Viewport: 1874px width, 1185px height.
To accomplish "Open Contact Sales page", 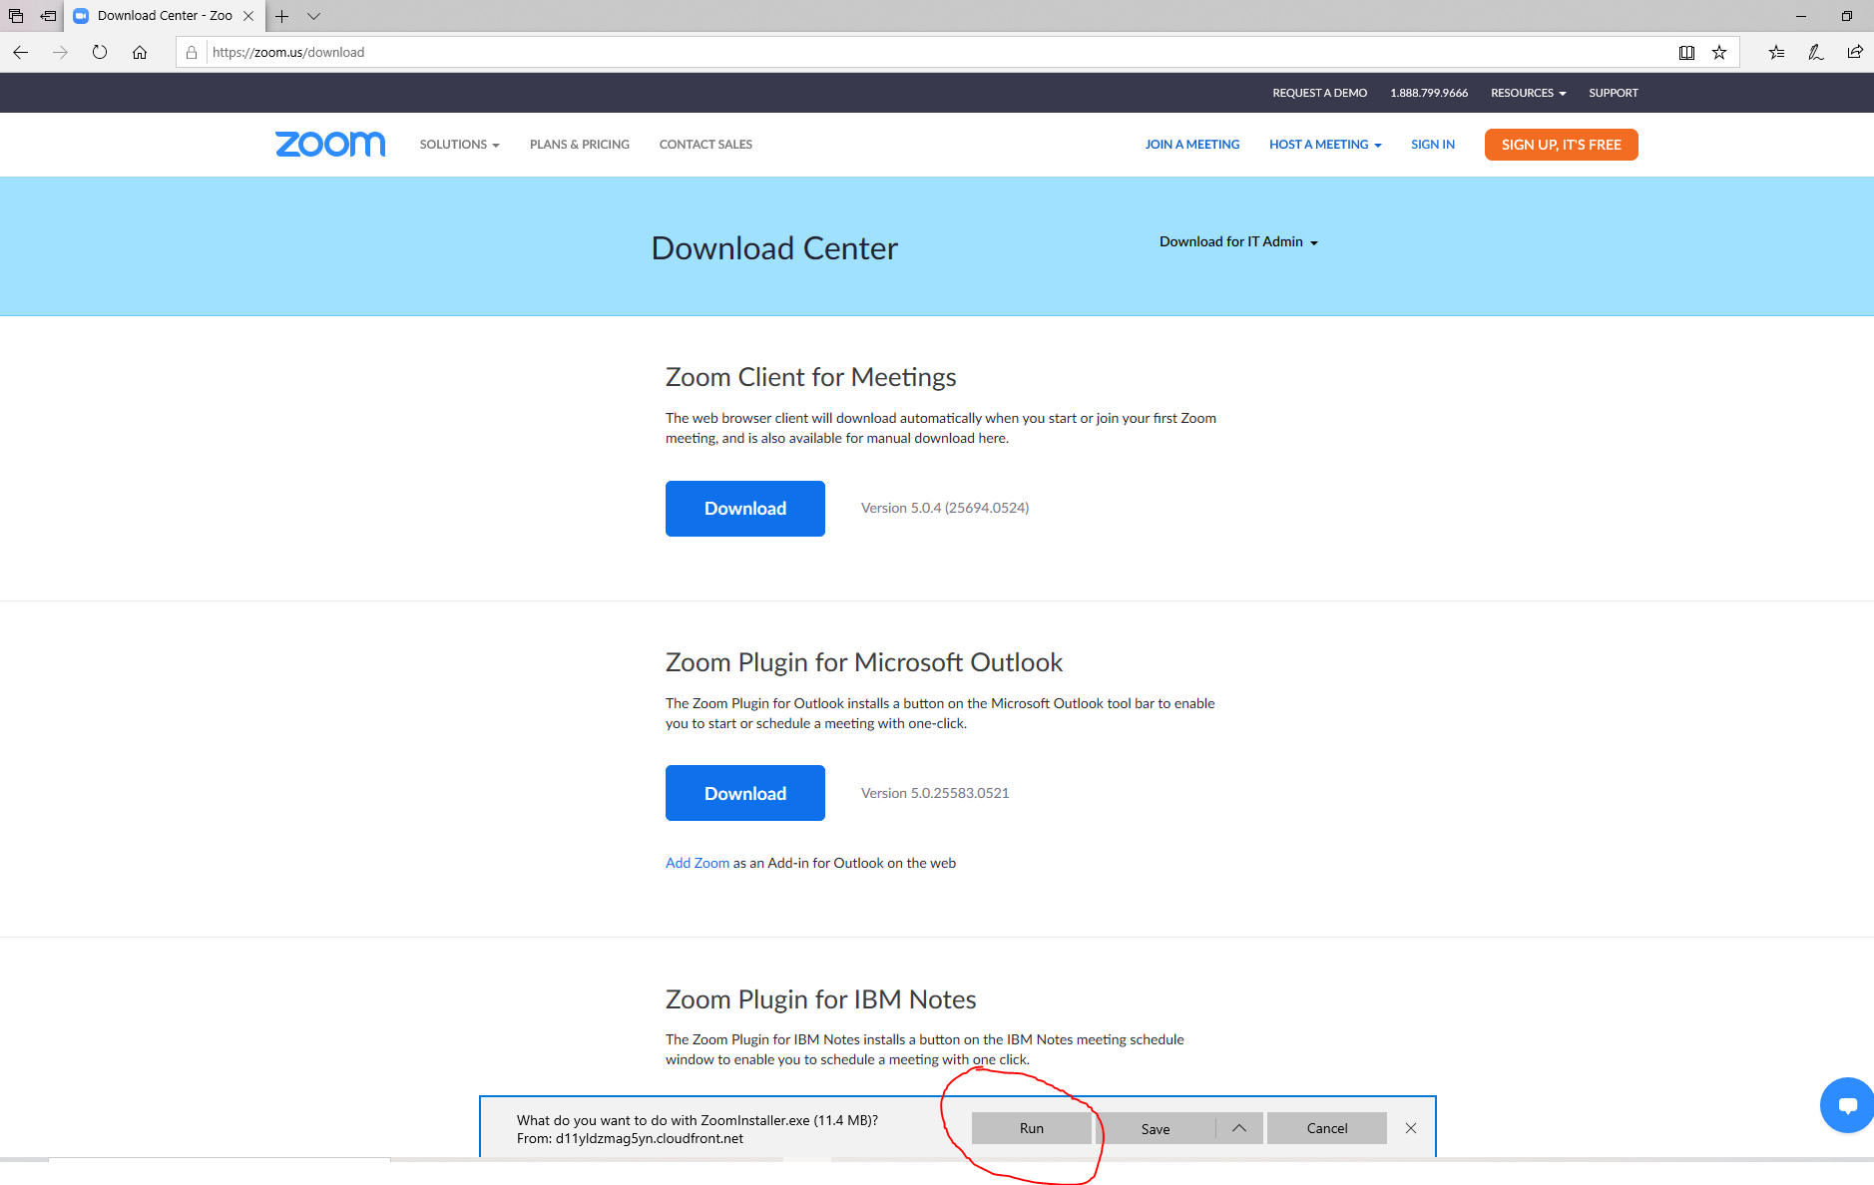I will [705, 145].
